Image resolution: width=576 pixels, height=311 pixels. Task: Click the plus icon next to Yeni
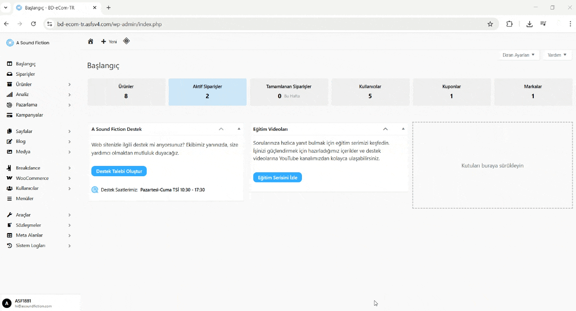(x=103, y=41)
